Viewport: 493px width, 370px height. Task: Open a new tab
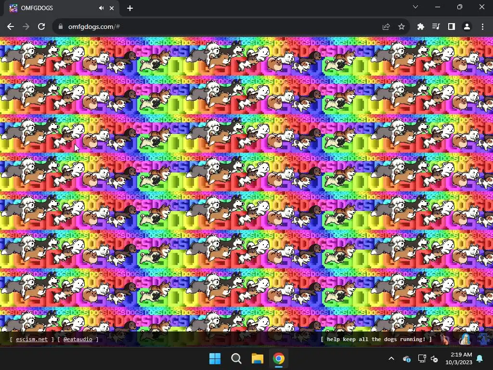coord(130,8)
